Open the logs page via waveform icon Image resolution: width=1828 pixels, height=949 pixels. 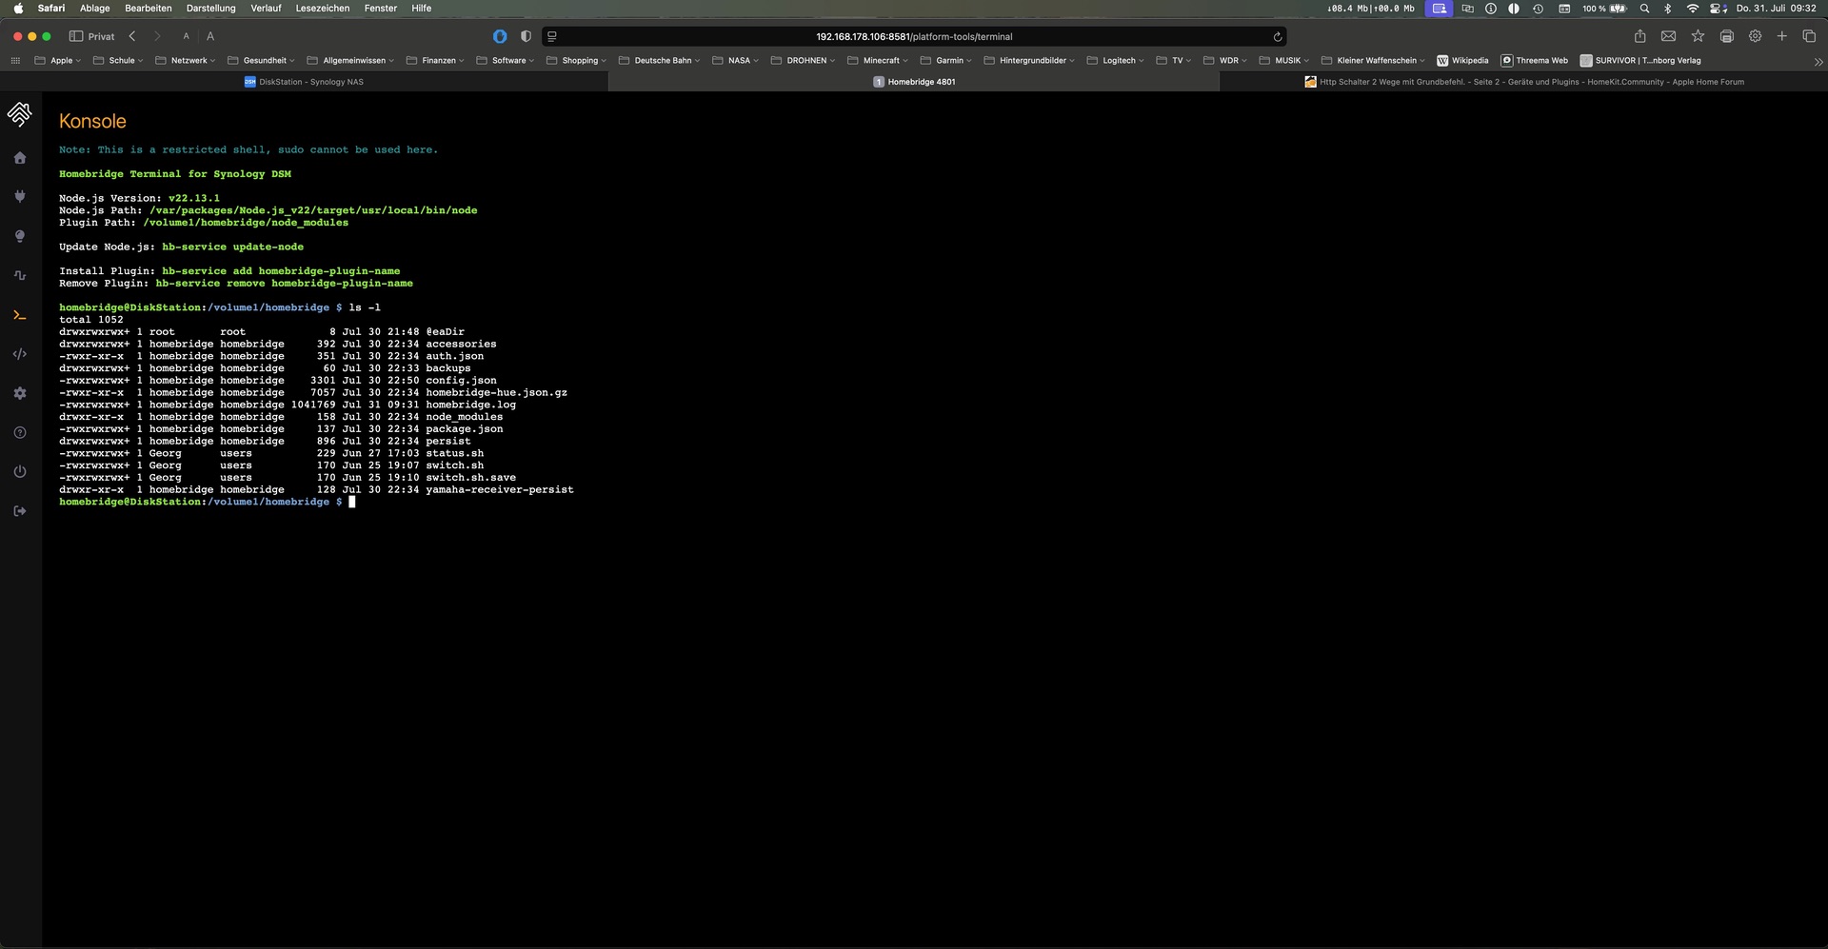pos(20,276)
